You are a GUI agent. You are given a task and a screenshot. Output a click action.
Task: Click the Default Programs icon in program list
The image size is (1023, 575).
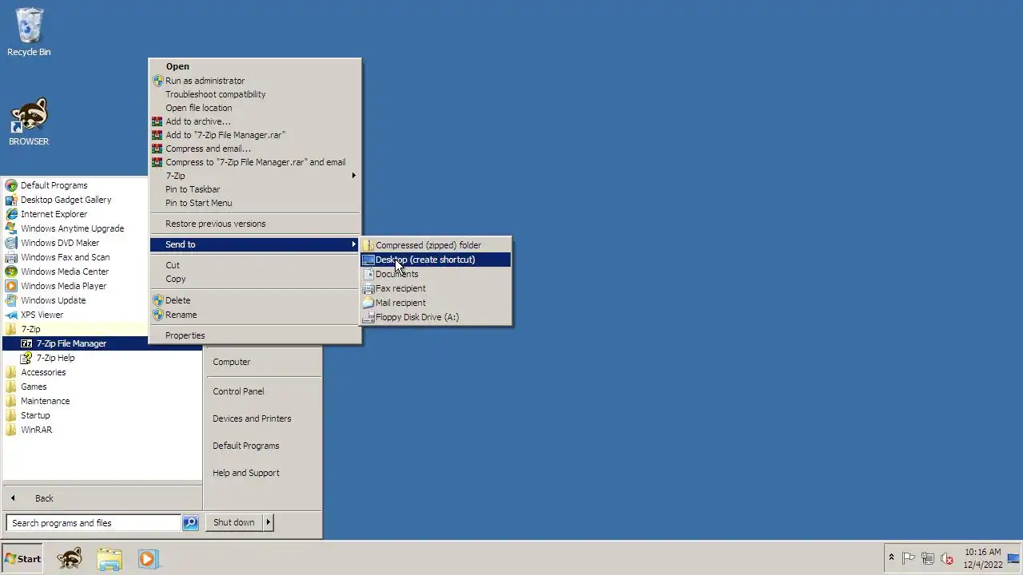[x=11, y=185]
